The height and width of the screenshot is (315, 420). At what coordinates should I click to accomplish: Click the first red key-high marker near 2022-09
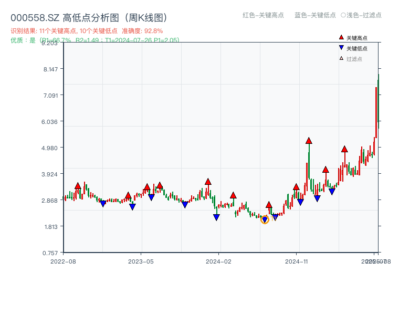(78, 186)
